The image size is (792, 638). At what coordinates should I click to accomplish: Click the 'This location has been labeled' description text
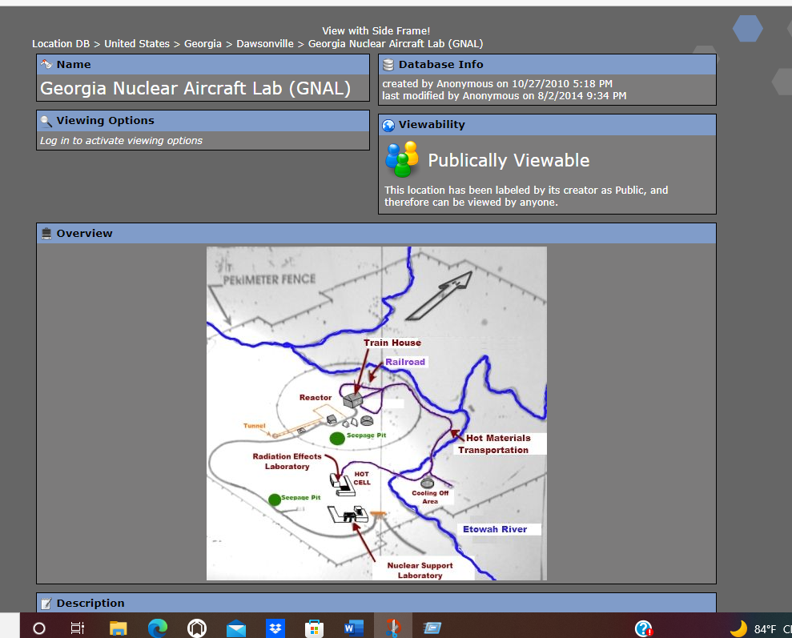(x=526, y=196)
